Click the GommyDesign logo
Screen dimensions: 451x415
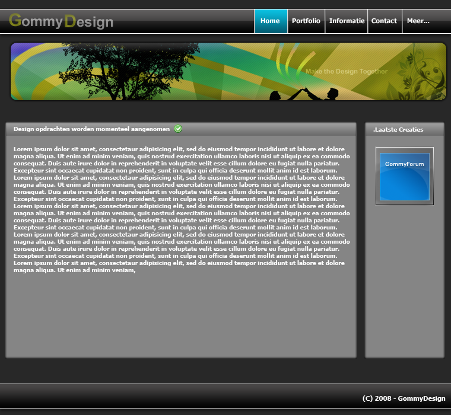click(61, 21)
